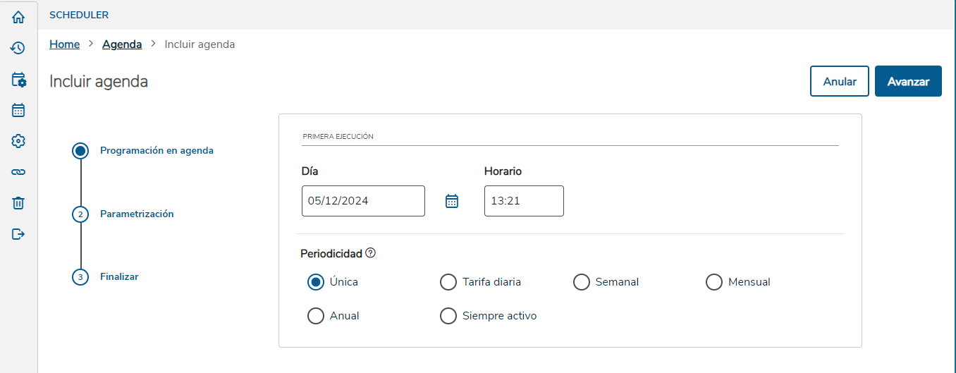The width and height of the screenshot is (956, 373).
Task: Click the Agenda breadcrumb link
Action: click(x=122, y=44)
